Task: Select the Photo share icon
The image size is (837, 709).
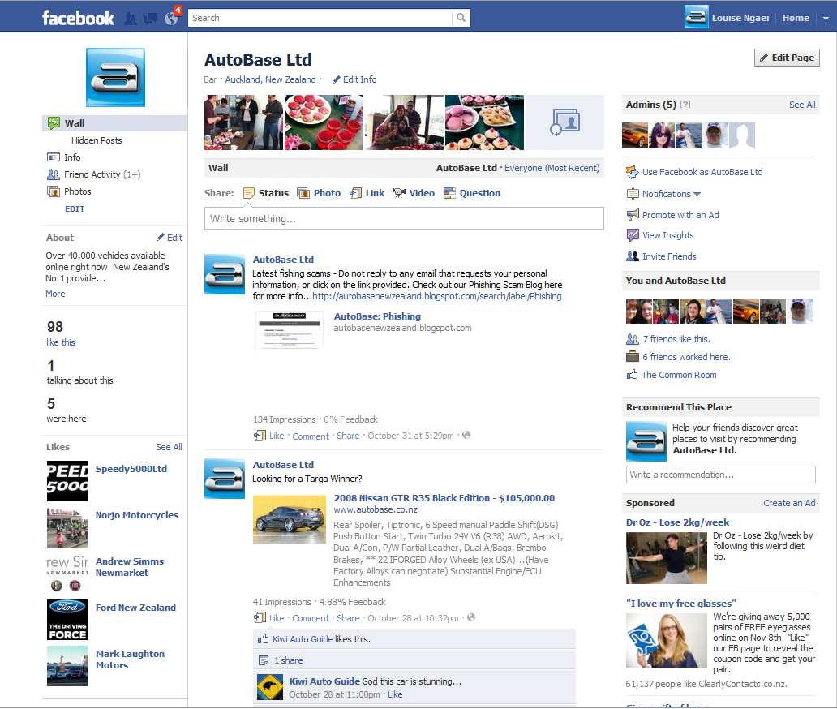Action: pyautogui.click(x=303, y=193)
